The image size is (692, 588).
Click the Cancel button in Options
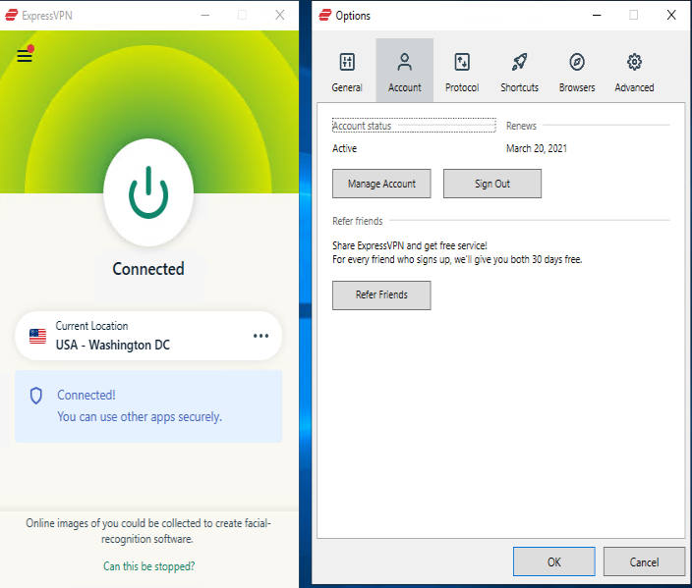[x=644, y=562]
